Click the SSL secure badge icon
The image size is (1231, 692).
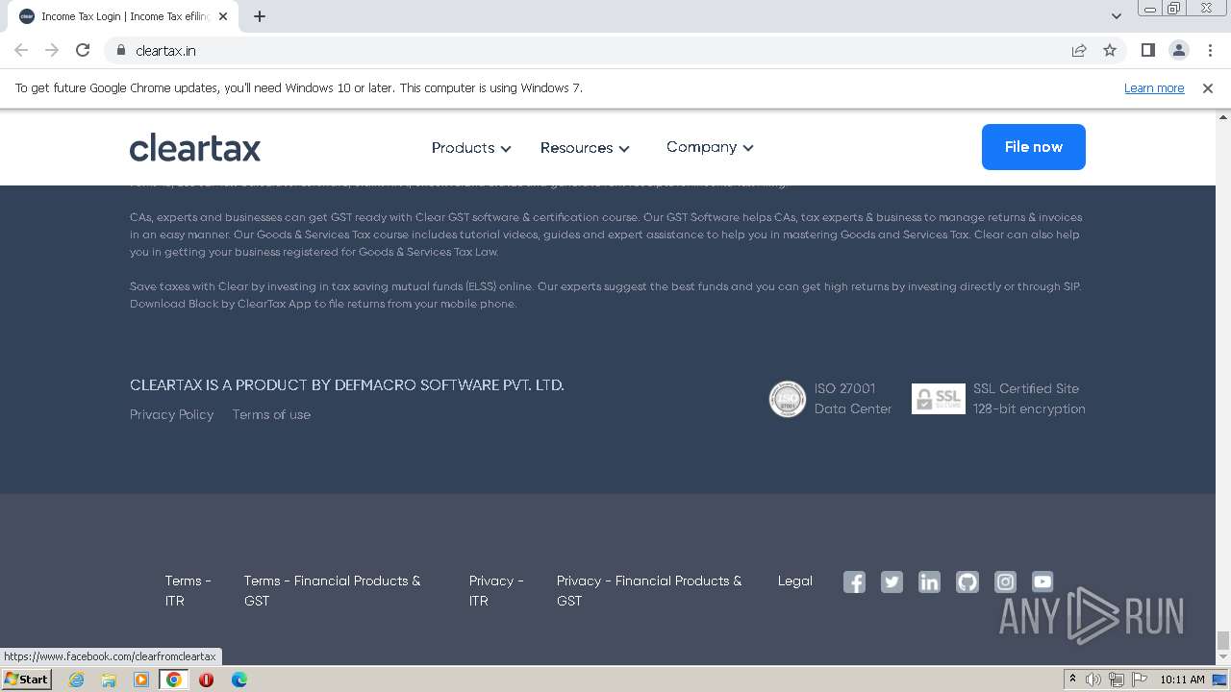point(938,398)
